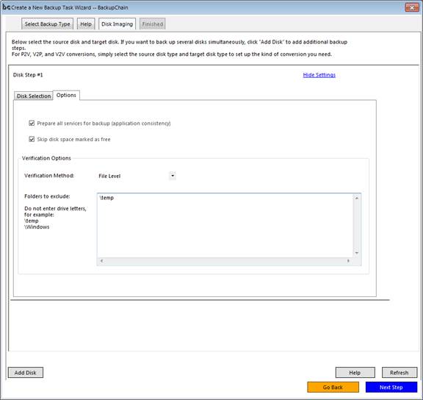This screenshot has height=400, width=423.
Task: Proceed with the blue Next Step button
Action: click(x=391, y=387)
